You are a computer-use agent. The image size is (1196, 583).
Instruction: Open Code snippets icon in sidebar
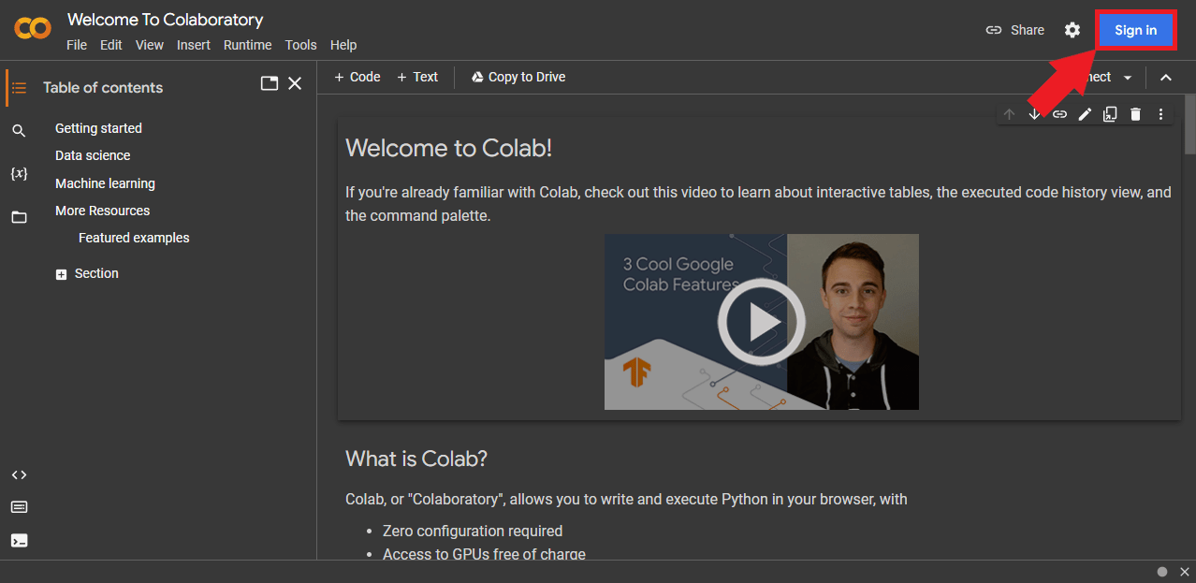(19, 474)
